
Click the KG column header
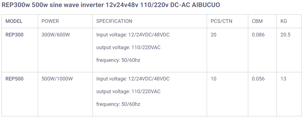point(284,21)
